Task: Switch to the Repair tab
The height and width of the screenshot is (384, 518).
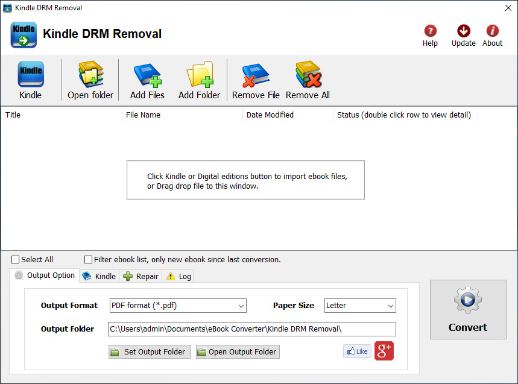Action: 141,276
